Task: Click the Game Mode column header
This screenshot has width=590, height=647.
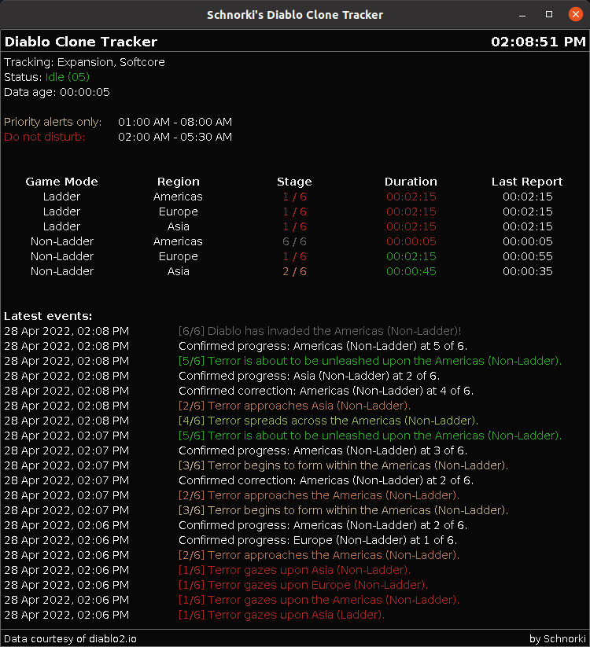Action: point(61,182)
